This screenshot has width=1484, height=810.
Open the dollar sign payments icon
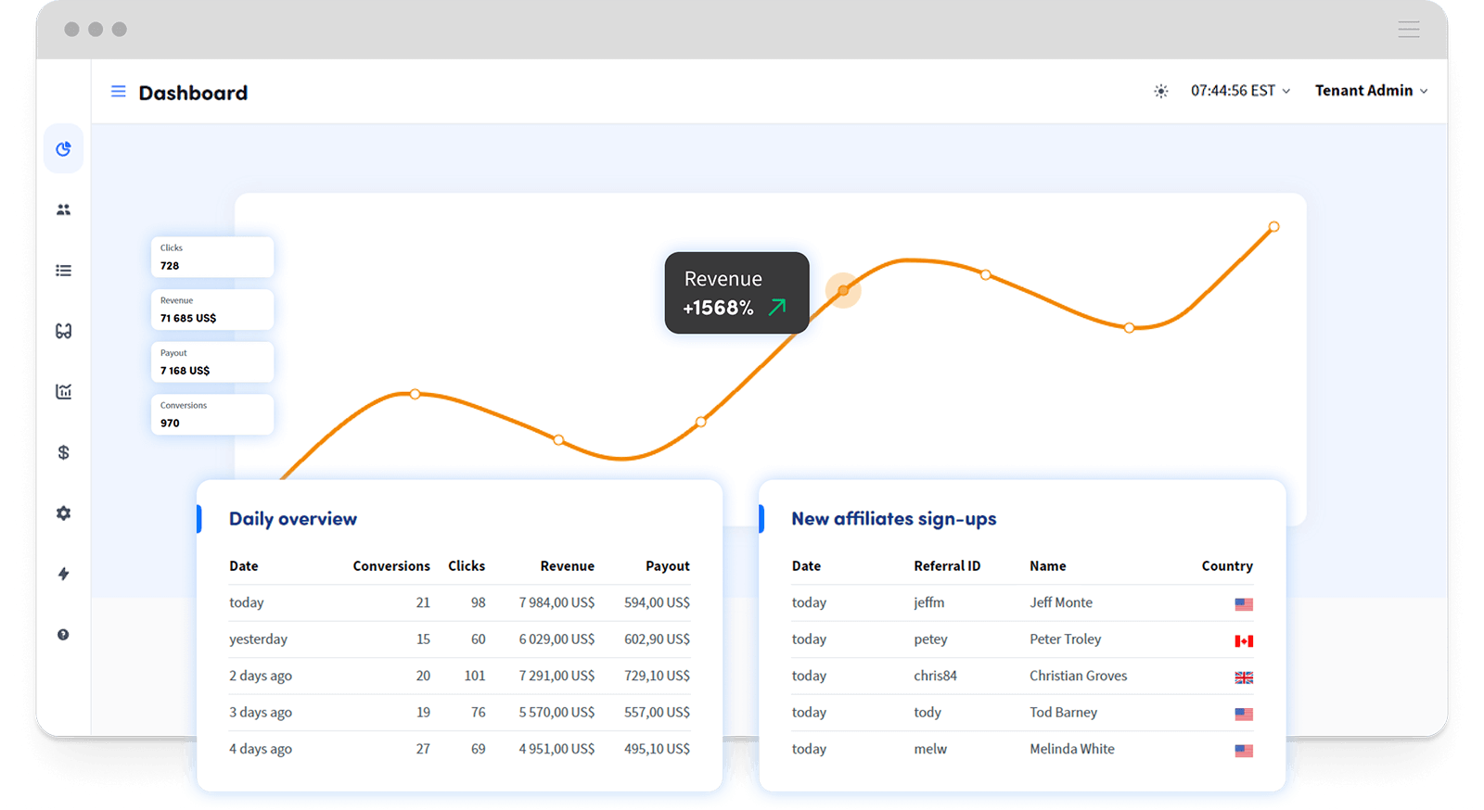(x=63, y=452)
